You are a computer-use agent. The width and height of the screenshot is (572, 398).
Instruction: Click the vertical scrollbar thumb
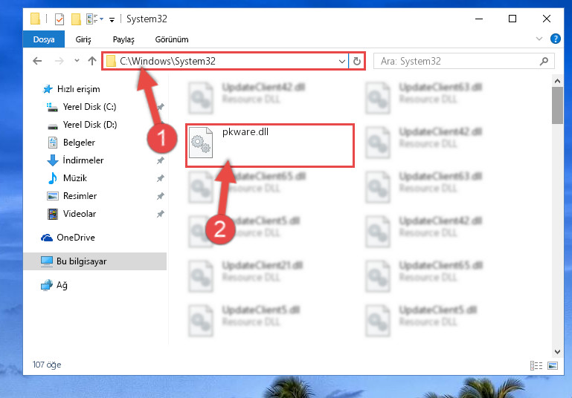tap(557, 105)
